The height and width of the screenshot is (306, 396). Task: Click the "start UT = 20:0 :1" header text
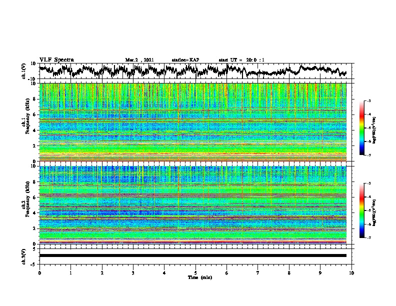[241, 60]
